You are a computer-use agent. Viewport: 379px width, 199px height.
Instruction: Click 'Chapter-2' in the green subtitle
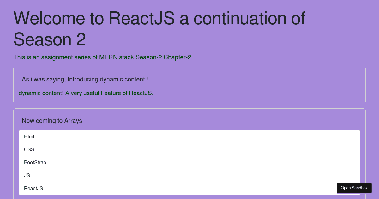177,57
